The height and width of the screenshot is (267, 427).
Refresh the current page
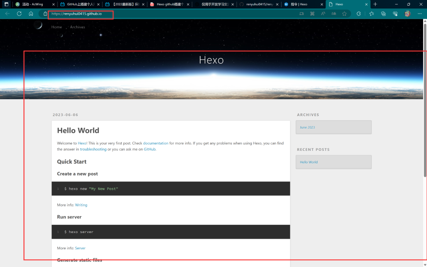[19, 13]
